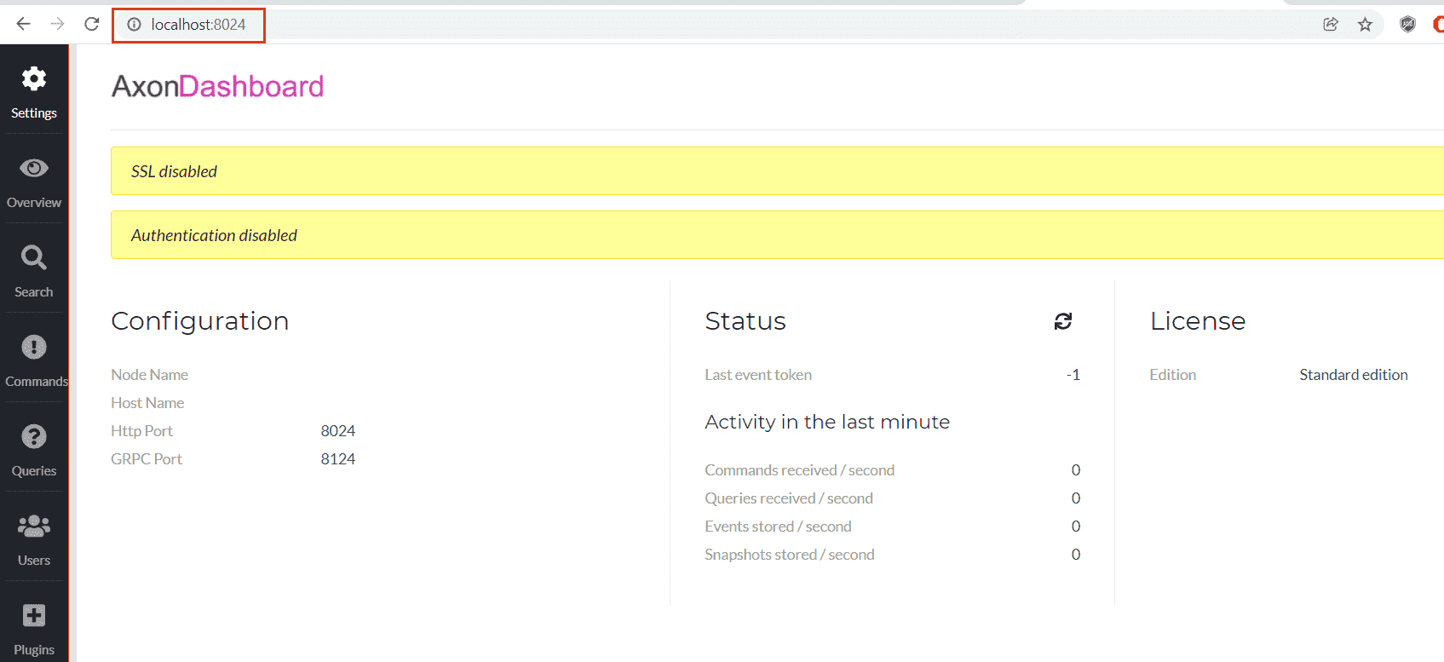
Task: Open the Queries question mark icon
Action: [34, 436]
